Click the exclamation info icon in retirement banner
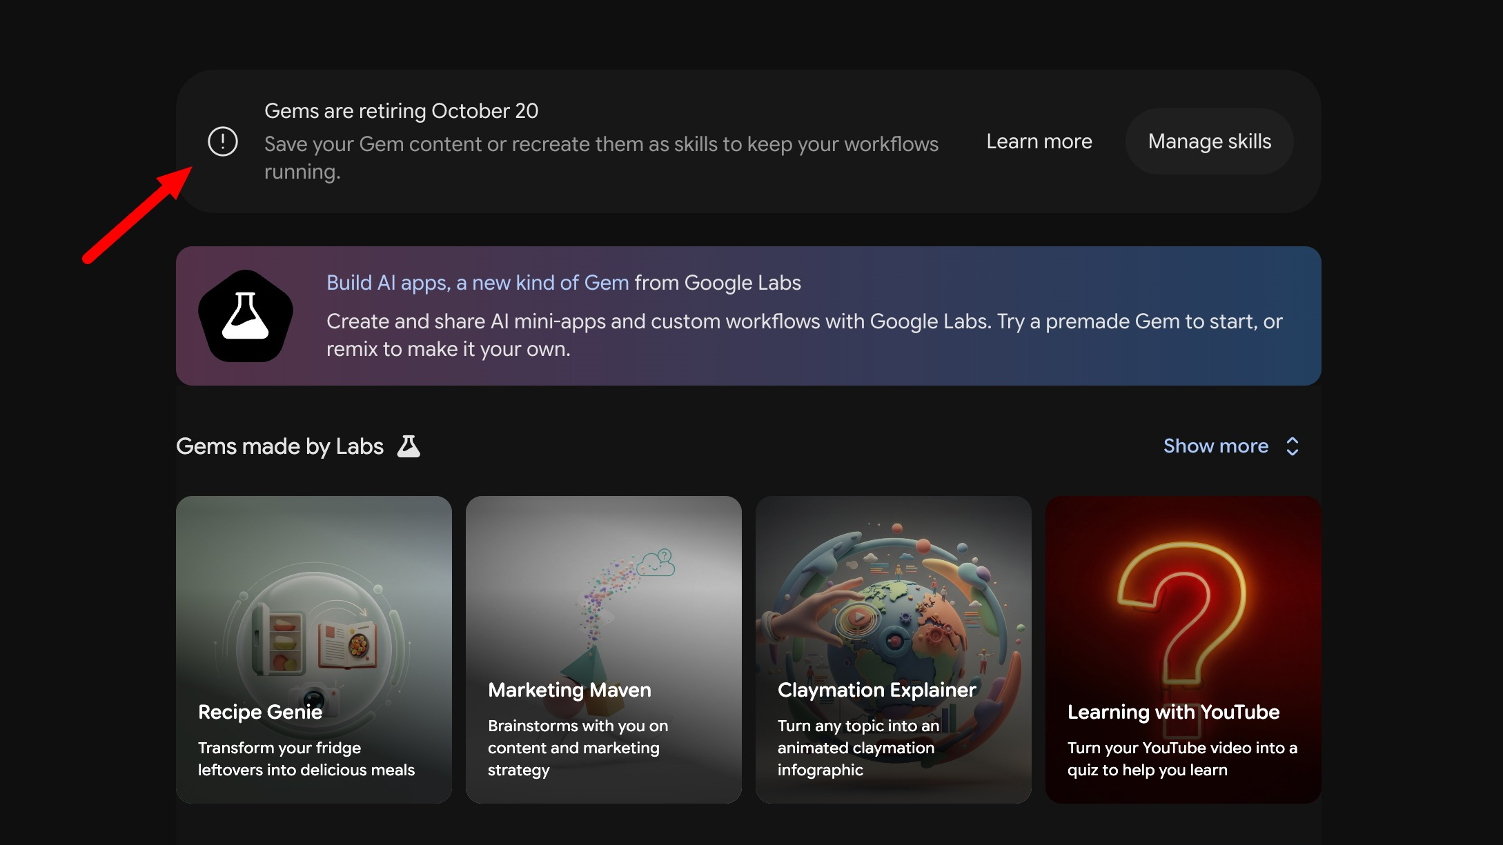 [x=223, y=141]
